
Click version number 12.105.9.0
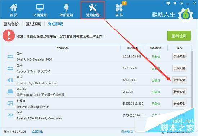130,68
